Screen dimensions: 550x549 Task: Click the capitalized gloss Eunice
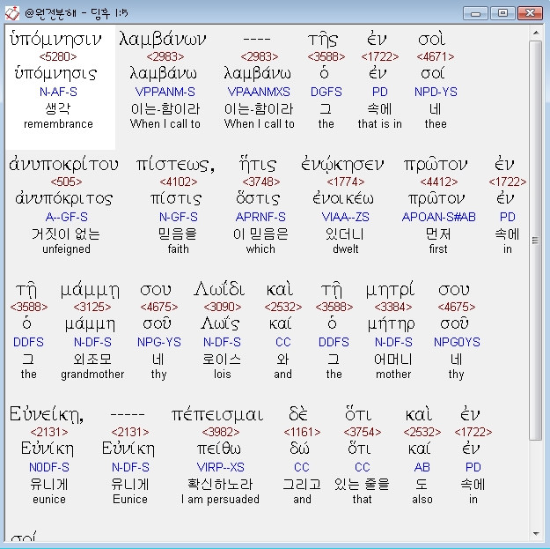tap(130, 499)
